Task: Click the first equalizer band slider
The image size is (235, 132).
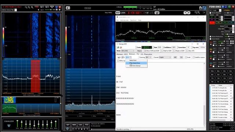Action: [17, 124]
